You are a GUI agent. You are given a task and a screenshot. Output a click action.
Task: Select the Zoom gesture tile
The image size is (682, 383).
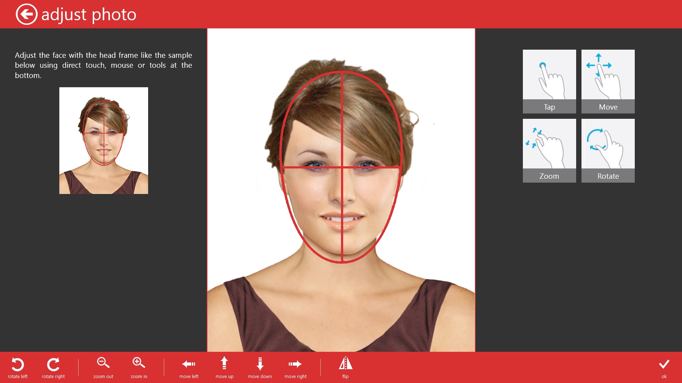(x=549, y=150)
